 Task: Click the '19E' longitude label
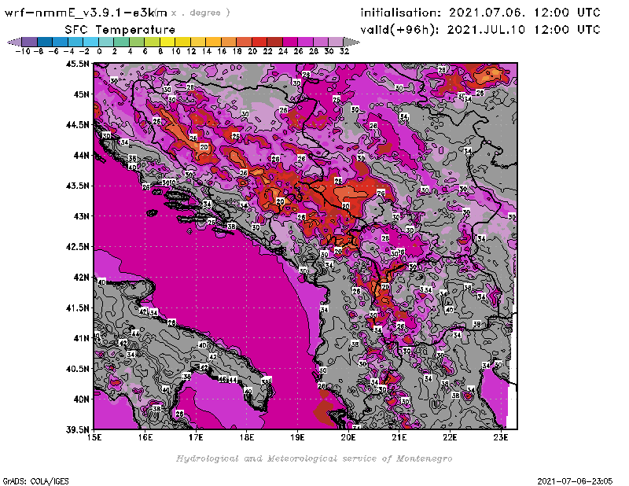pyautogui.click(x=298, y=437)
